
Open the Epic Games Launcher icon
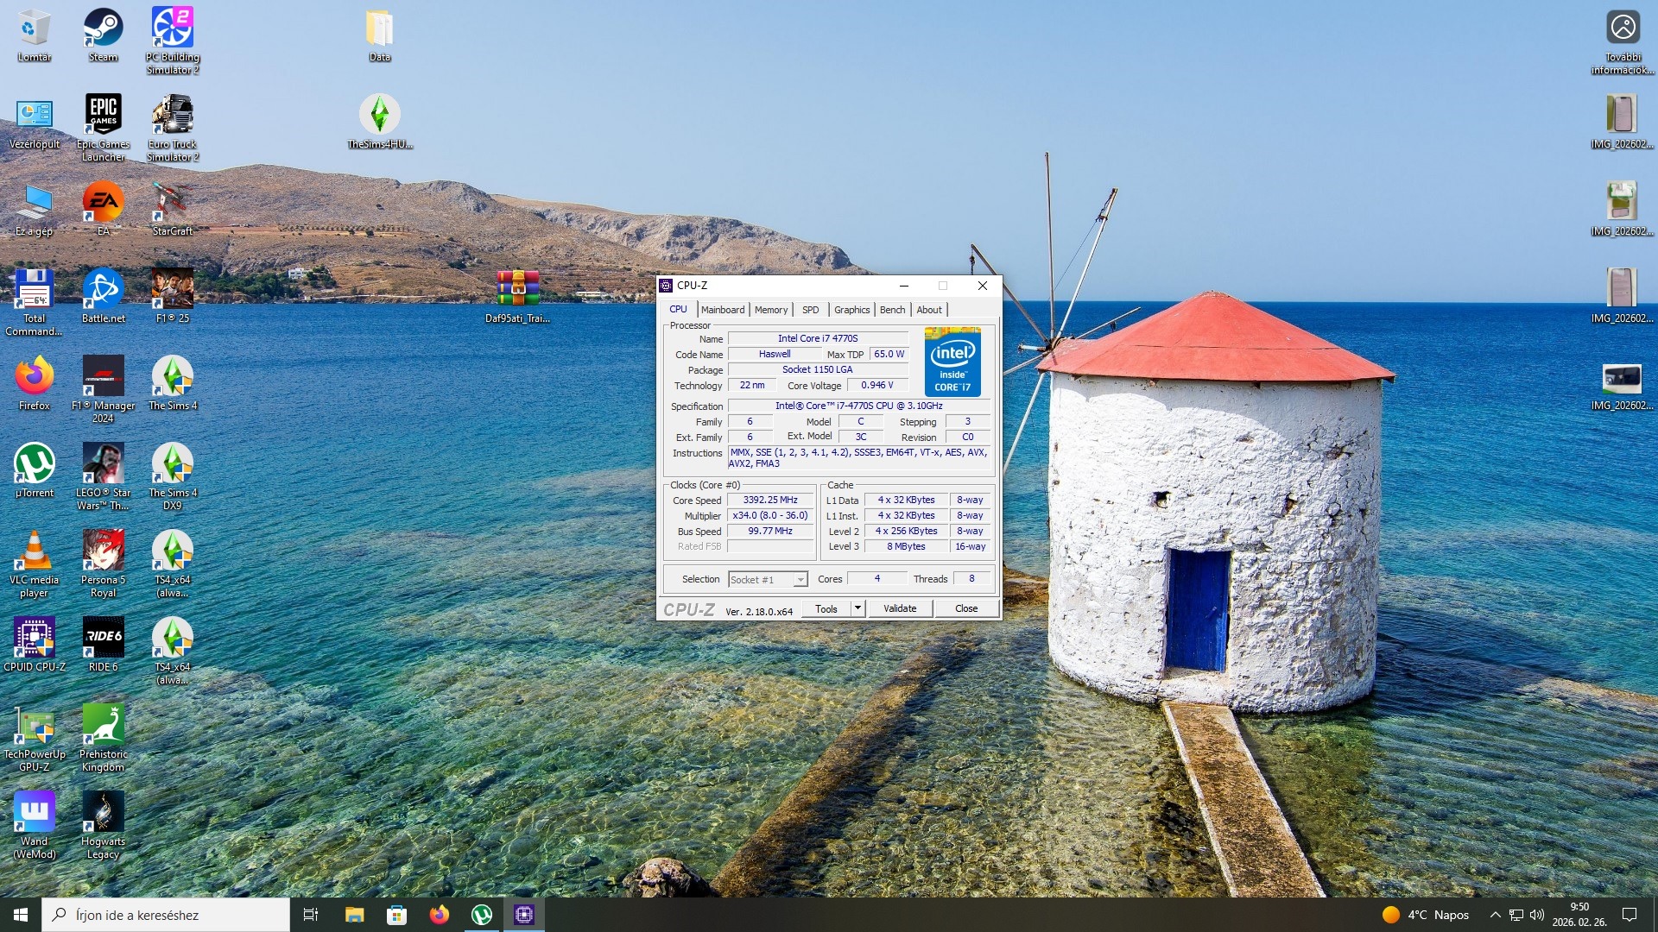tap(103, 116)
